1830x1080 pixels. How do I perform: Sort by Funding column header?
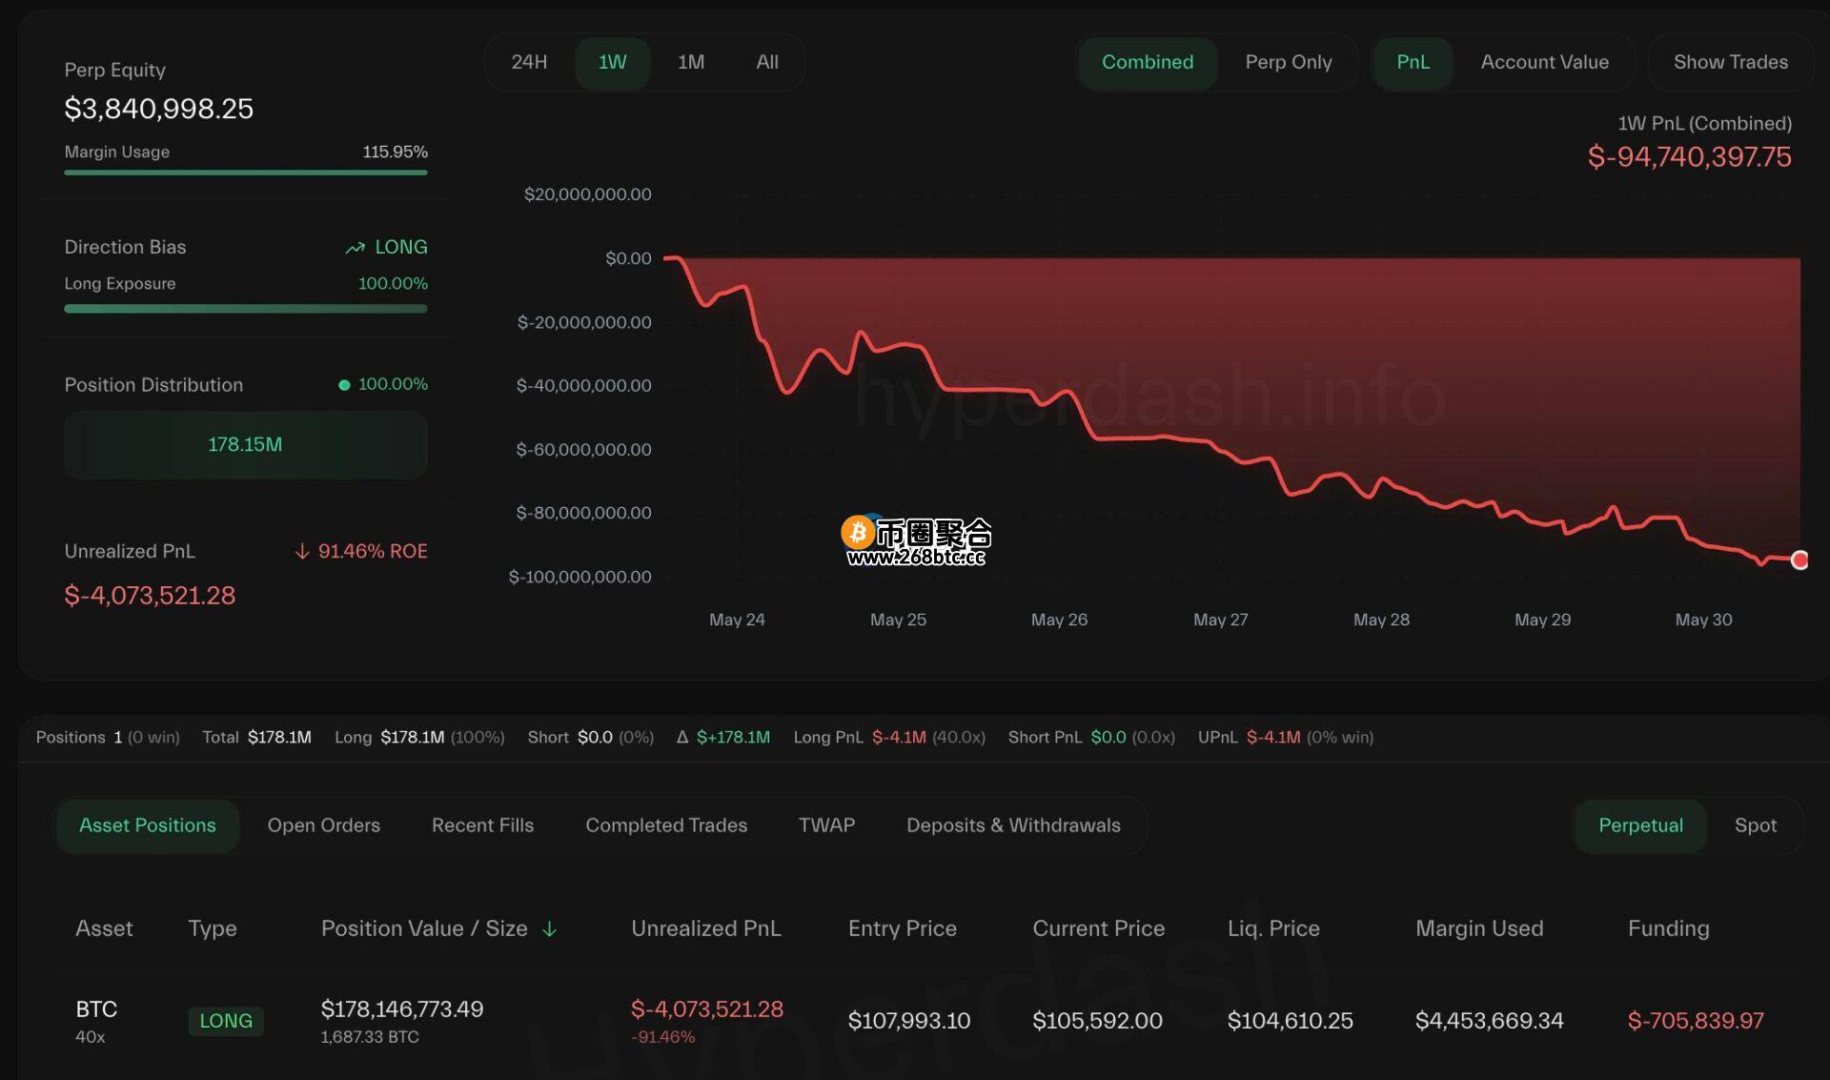[1668, 928]
